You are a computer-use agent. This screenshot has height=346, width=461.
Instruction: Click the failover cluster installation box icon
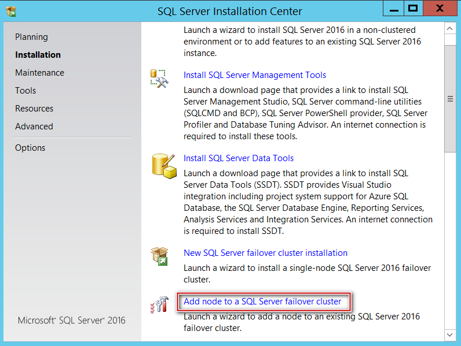point(159,256)
